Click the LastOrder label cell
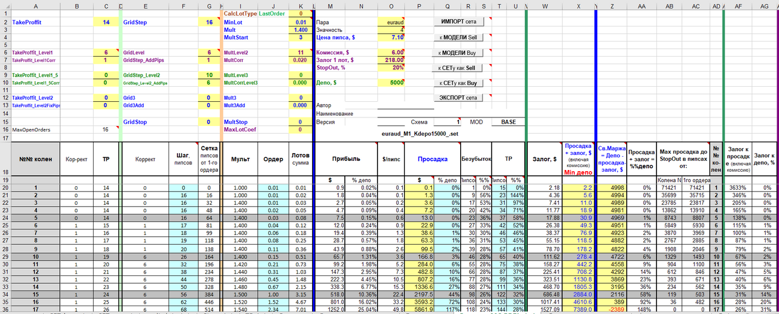This screenshot has height=314, width=779. [274, 13]
